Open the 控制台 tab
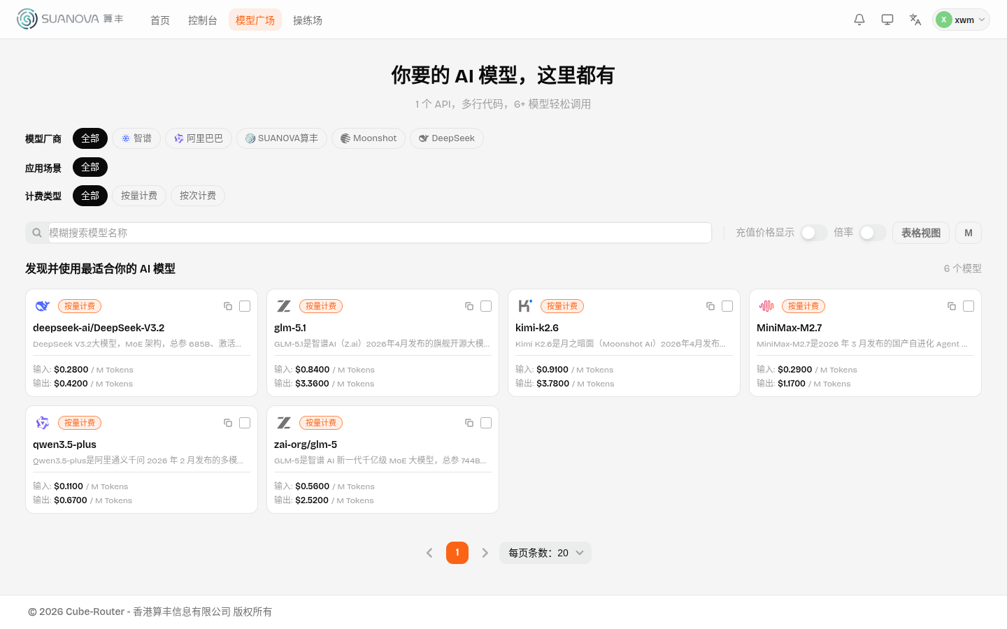 203,20
